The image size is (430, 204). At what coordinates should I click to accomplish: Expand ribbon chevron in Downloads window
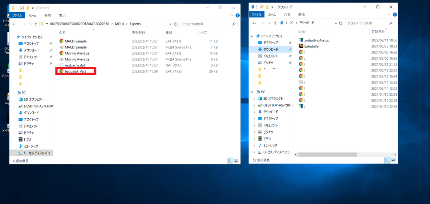tap(388, 15)
